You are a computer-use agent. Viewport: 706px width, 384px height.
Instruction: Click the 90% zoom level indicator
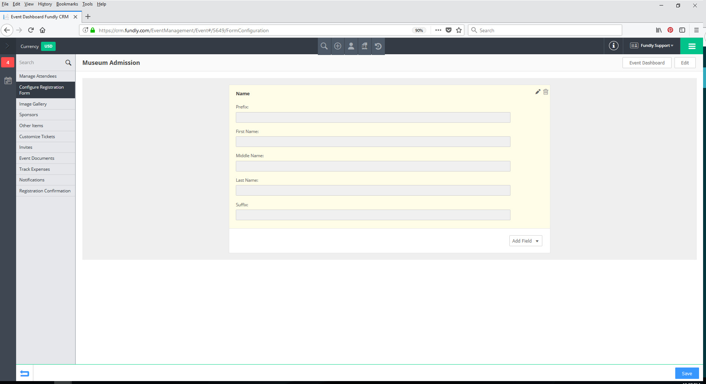[x=419, y=30]
